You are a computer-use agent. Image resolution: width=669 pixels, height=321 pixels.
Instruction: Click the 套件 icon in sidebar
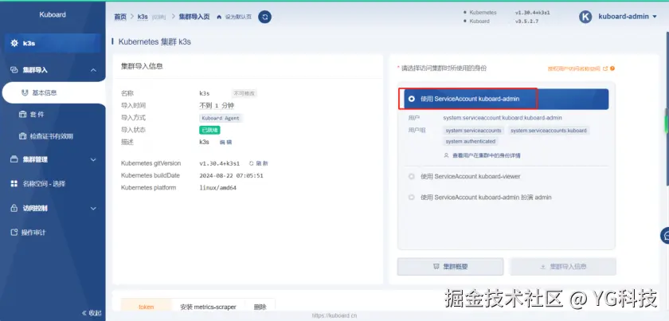coord(22,115)
